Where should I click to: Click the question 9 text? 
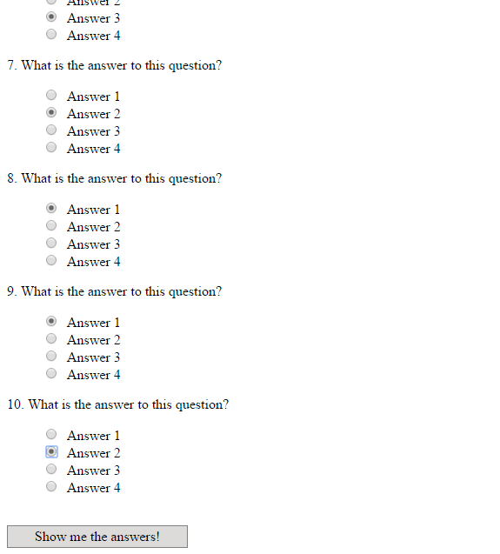(115, 292)
